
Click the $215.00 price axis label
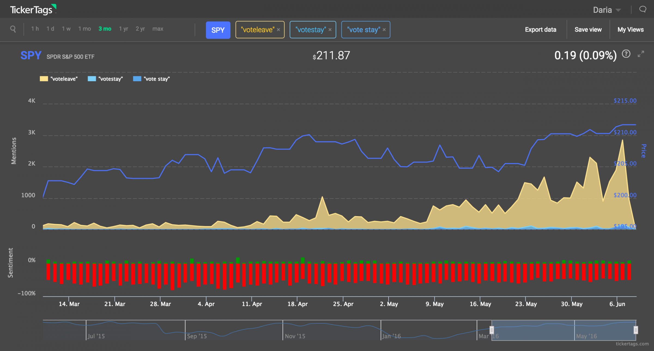(x=625, y=101)
